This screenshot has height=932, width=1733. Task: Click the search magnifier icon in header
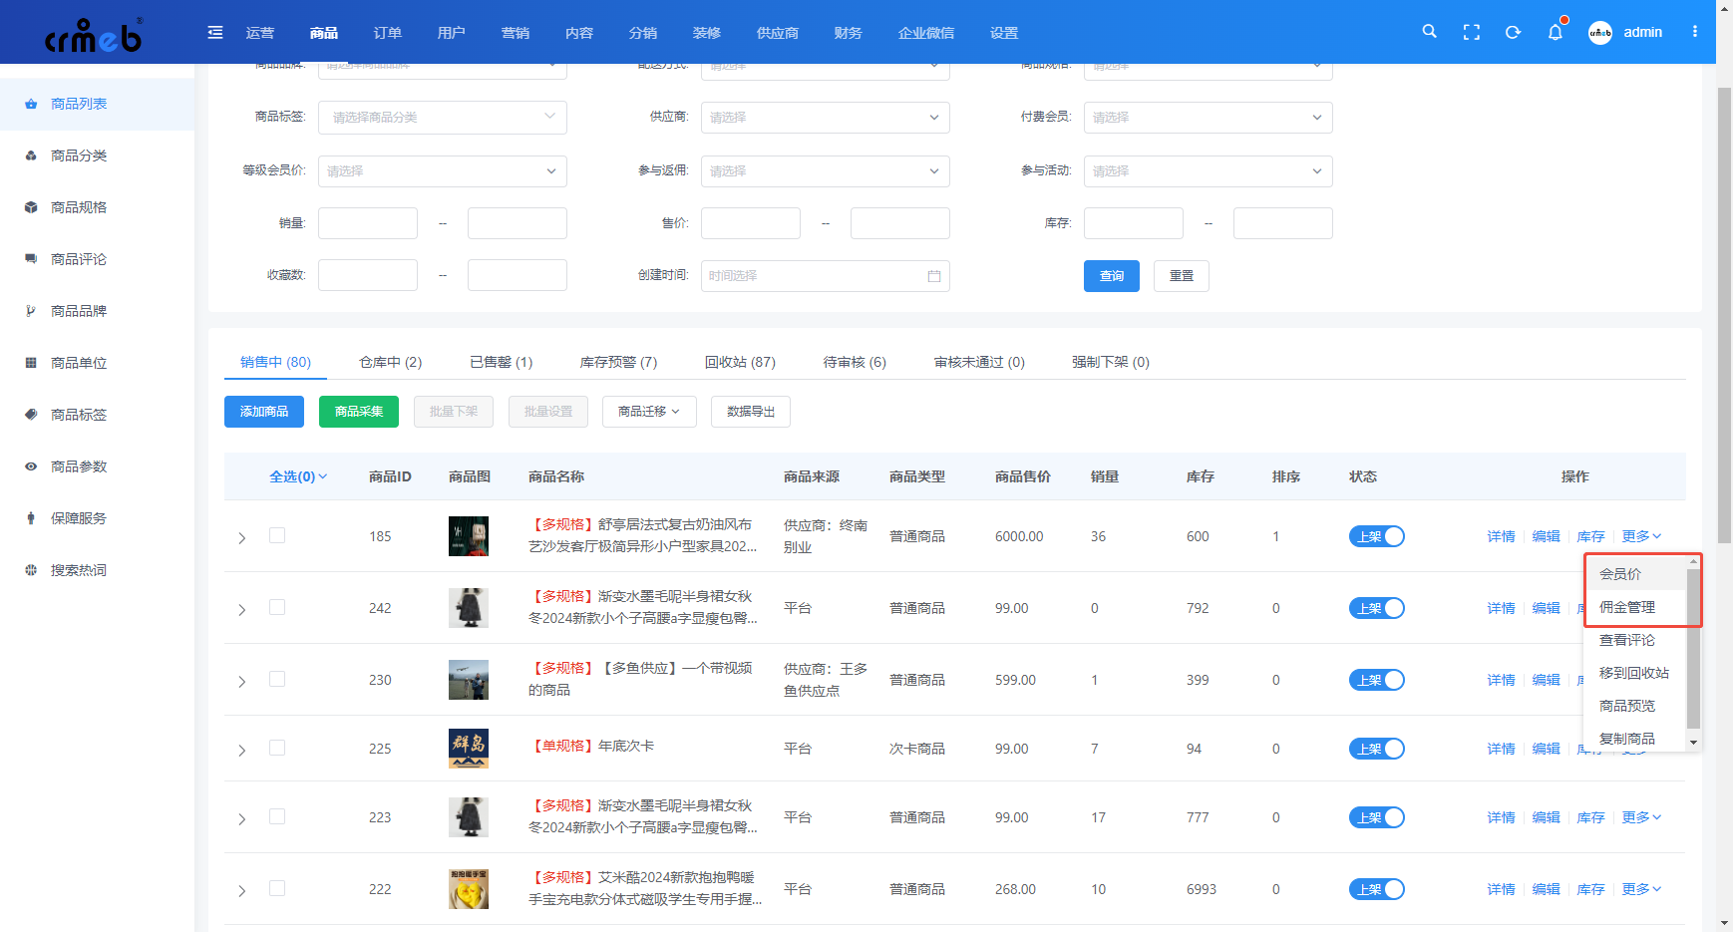click(1429, 32)
